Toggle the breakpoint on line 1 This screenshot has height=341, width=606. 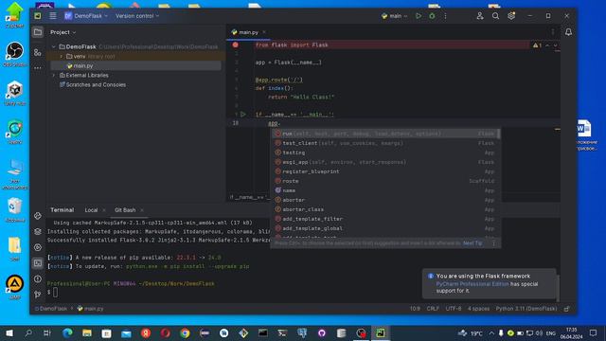236,45
